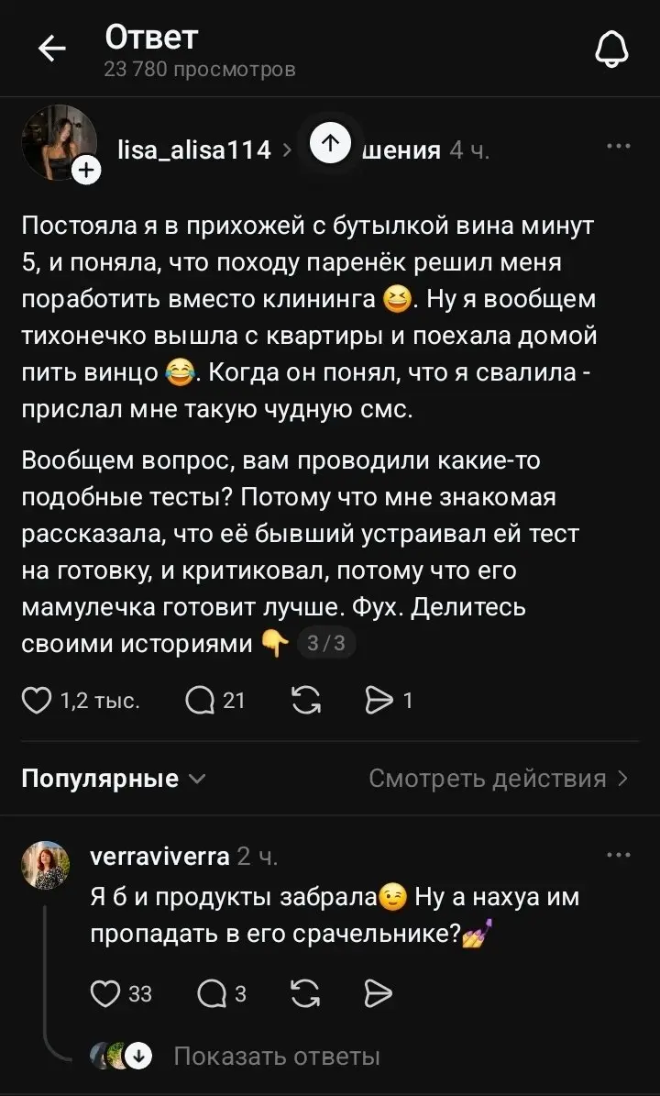
Task: Like the main post with 1,2 тыс. hearts
Action: (37, 701)
